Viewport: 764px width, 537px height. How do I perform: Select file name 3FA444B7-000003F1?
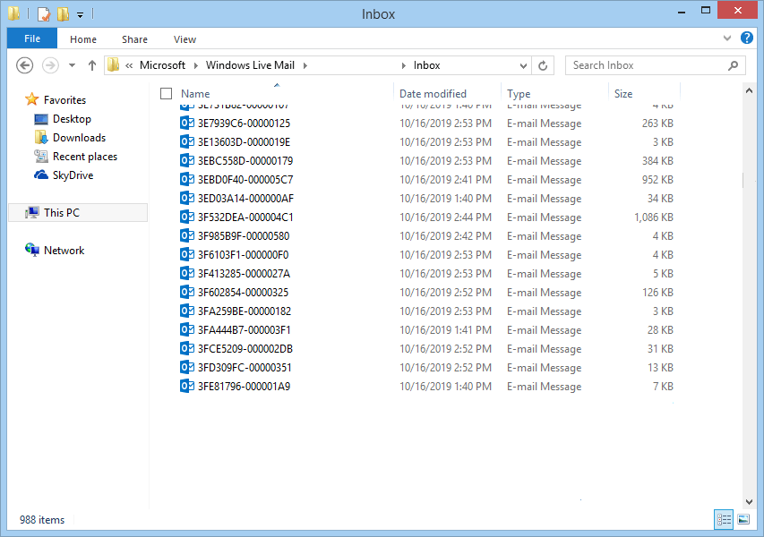(x=245, y=330)
